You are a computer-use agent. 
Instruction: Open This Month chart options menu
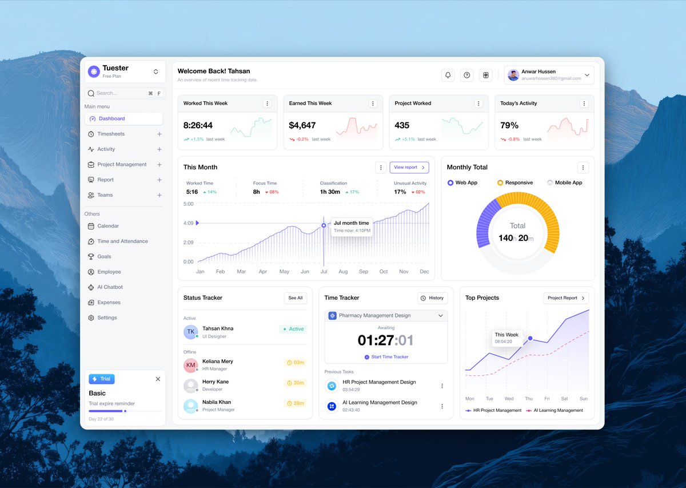pyautogui.click(x=381, y=168)
